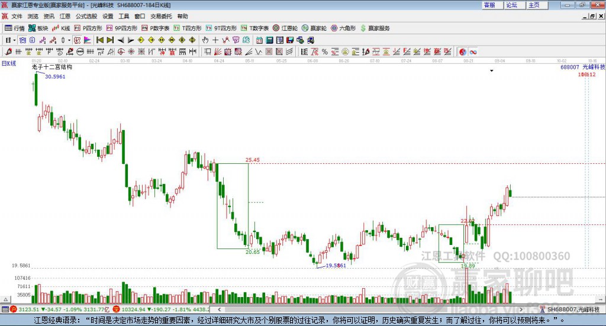The image size is (606, 326).
Task: Expand the candlestick style dropdown arrow
Action: point(69,40)
